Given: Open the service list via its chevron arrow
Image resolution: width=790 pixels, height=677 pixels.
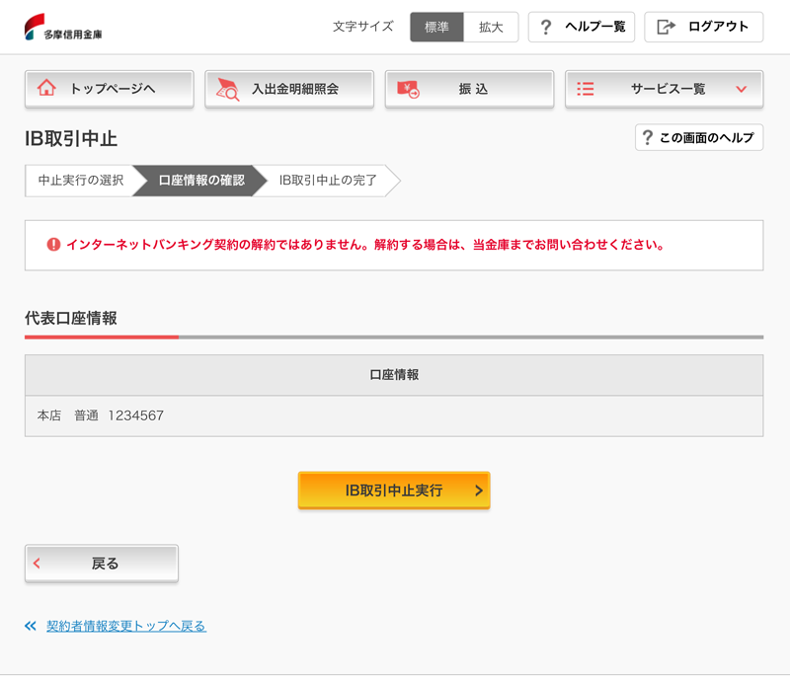Looking at the screenshot, I should pyautogui.click(x=741, y=88).
